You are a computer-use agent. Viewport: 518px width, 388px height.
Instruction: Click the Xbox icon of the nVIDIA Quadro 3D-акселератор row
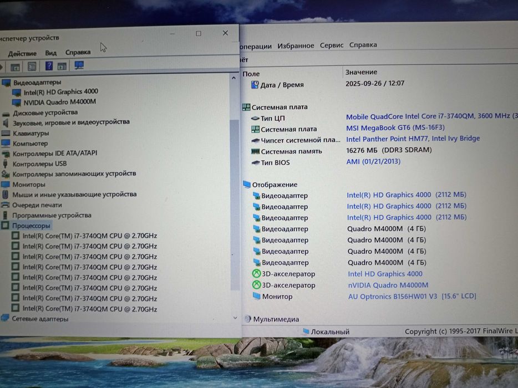pyautogui.click(x=257, y=285)
